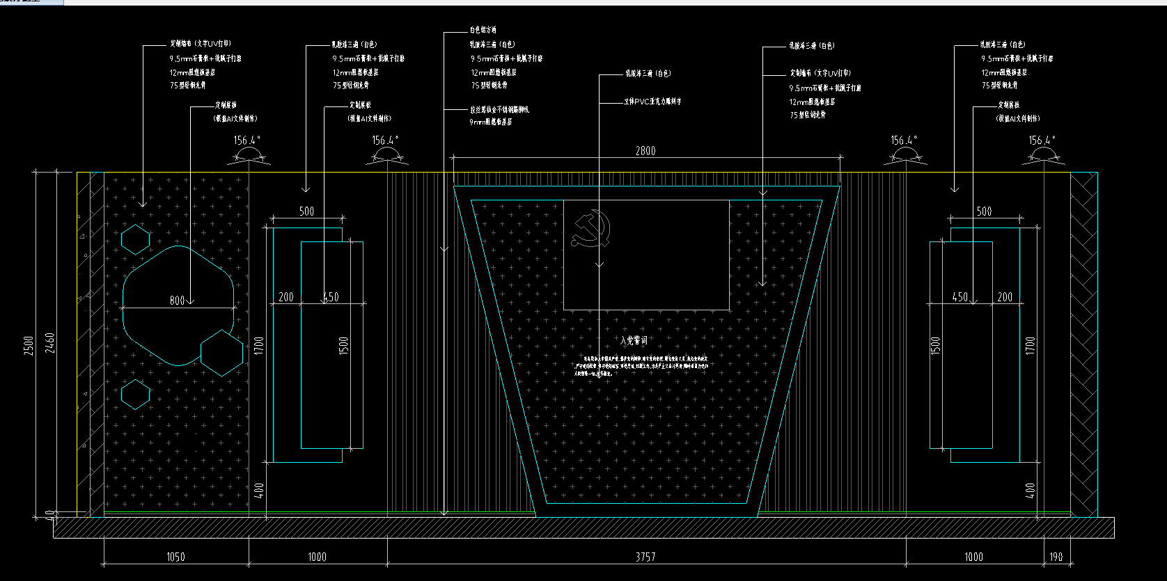
Task: Select the 拉丝钛金不锈钢踢脚线 annotation label
Action: click(x=499, y=109)
